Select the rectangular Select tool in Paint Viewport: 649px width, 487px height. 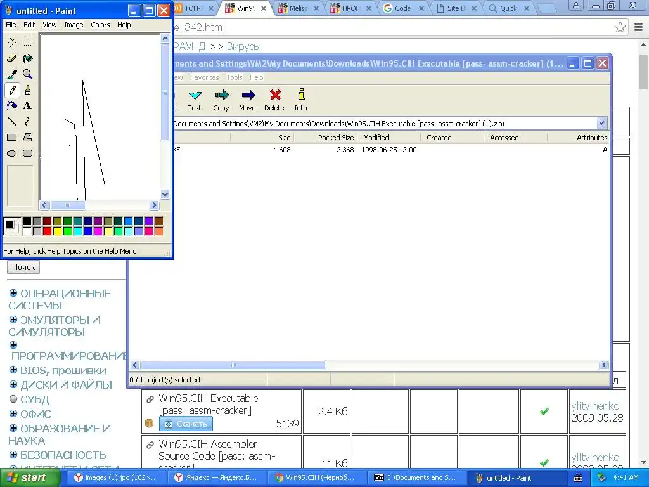(28, 42)
